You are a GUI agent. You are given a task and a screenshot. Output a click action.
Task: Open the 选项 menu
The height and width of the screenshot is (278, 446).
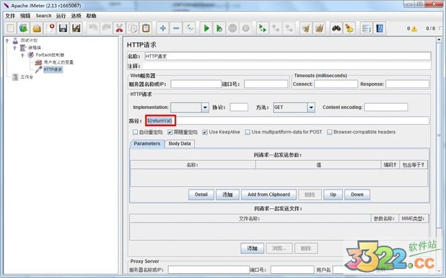click(76, 16)
